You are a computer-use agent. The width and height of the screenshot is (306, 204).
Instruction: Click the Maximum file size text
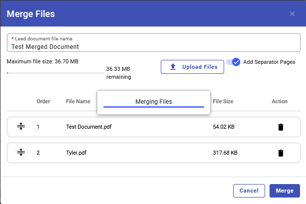coord(42,61)
